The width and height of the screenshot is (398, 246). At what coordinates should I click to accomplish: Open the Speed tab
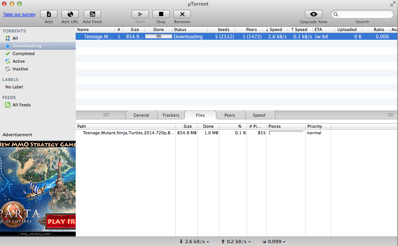(259, 115)
